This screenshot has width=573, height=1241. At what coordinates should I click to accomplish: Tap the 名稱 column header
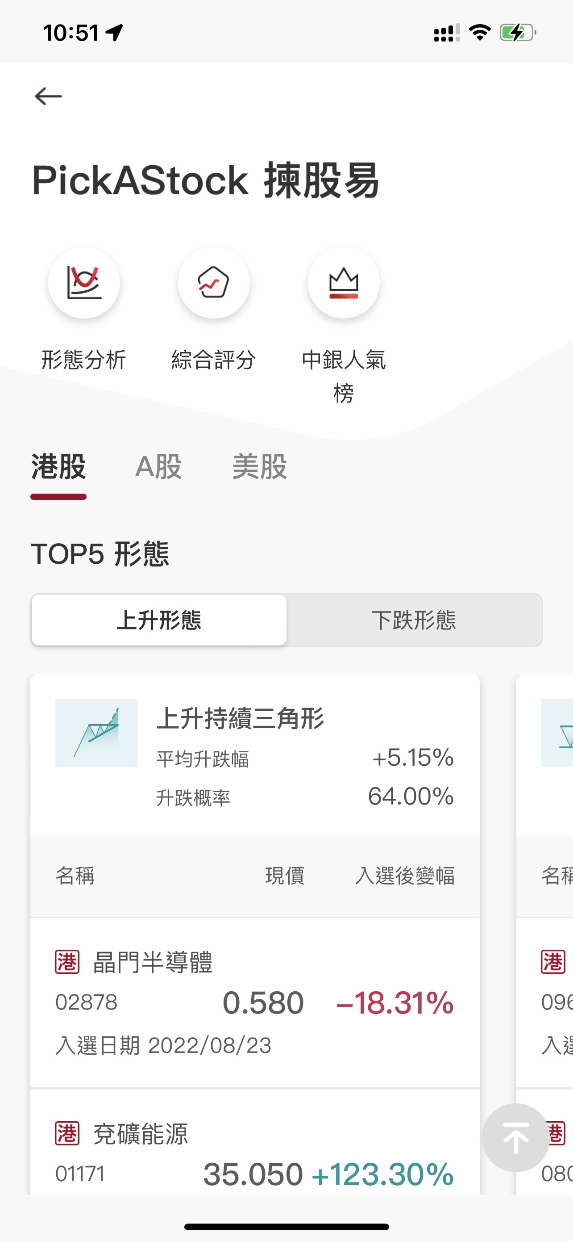pyautogui.click(x=75, y=876)
